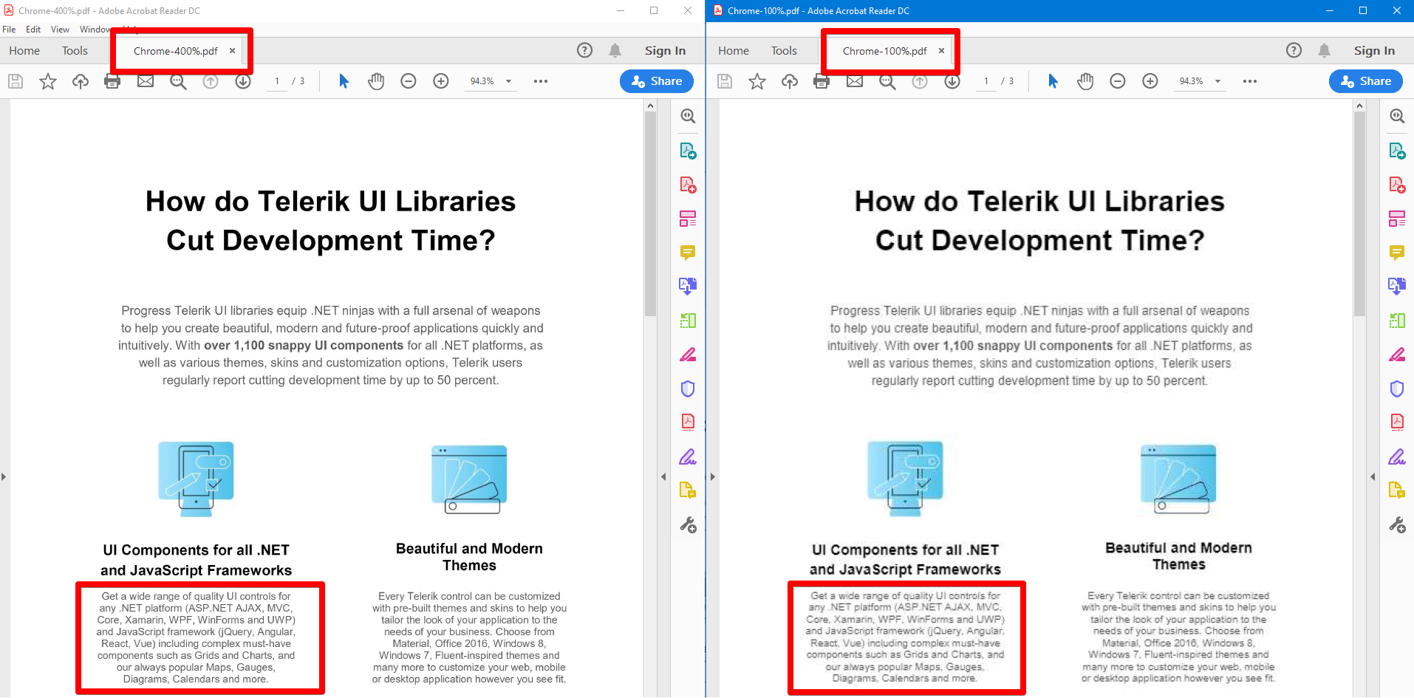The height and width of the screenshot is (698, 1414).
Task: Zoom out with minus icon in Chrome-400% window
Action: tap(409, 81)
